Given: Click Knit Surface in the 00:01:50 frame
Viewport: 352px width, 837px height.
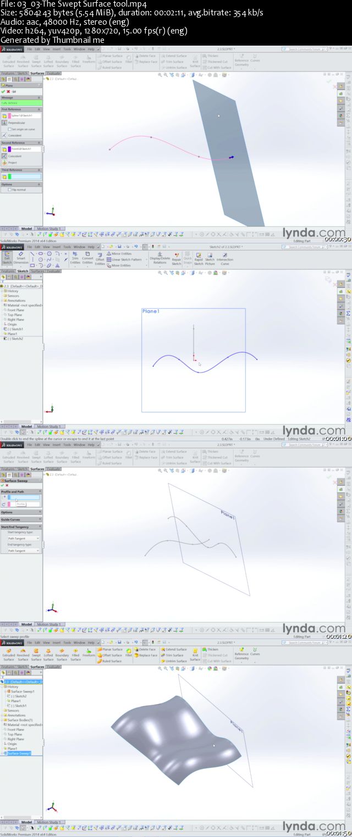Looking at the screenshot, I should point(195,654).
